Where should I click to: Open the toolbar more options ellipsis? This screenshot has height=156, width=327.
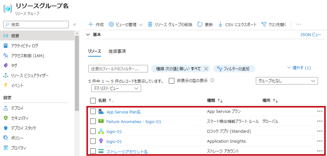299,25
